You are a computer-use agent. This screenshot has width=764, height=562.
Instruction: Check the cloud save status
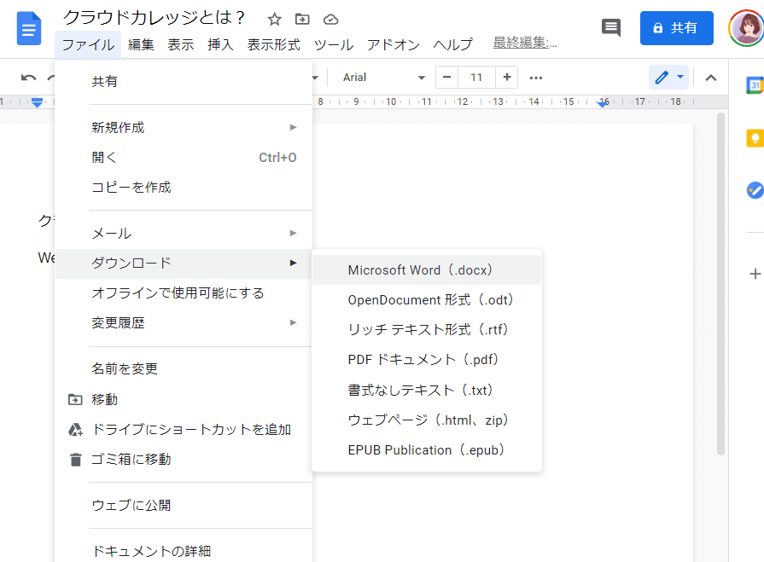[x=330, y=17]
